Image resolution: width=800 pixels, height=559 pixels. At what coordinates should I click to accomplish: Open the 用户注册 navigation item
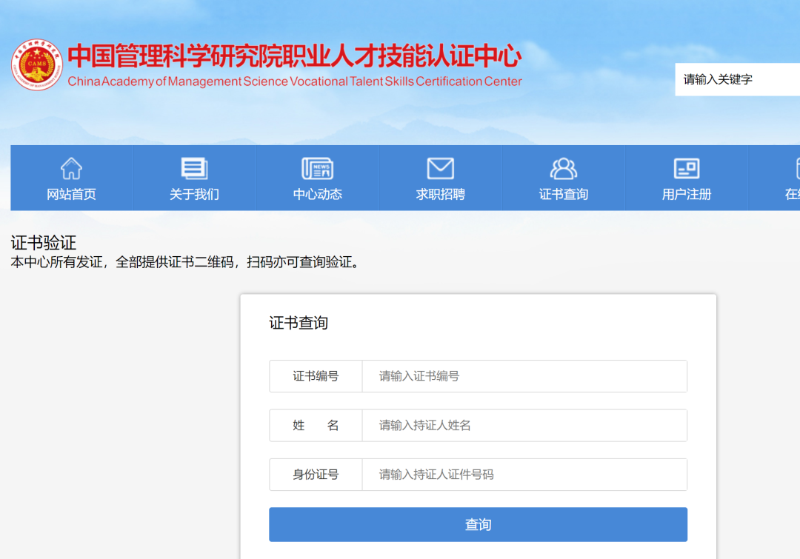687,195
